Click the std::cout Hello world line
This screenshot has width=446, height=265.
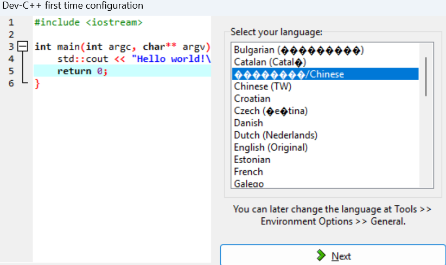133,59
